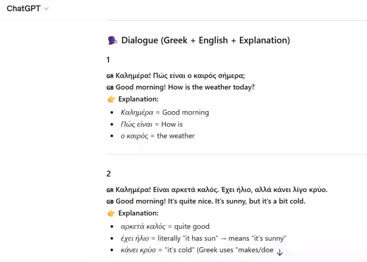Viewport: 367px width, 262px height.
Task: Click the GB flag before How is the weather
Action: (110, 88)
